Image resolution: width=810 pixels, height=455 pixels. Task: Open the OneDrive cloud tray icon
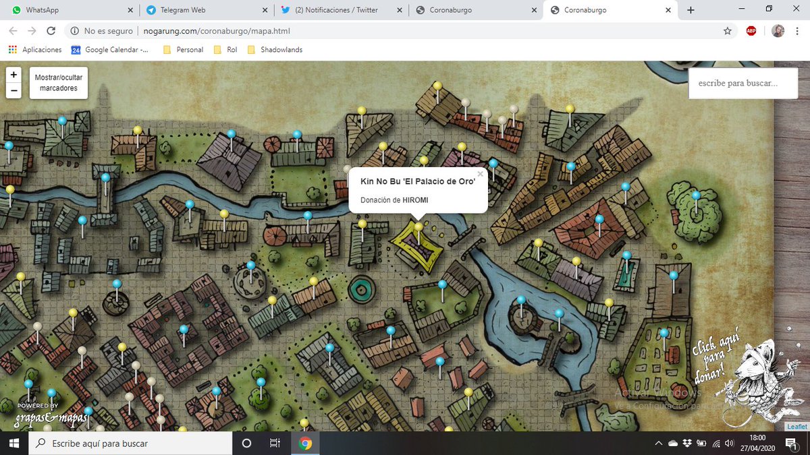pyautogui.click(x=672, y=444)
